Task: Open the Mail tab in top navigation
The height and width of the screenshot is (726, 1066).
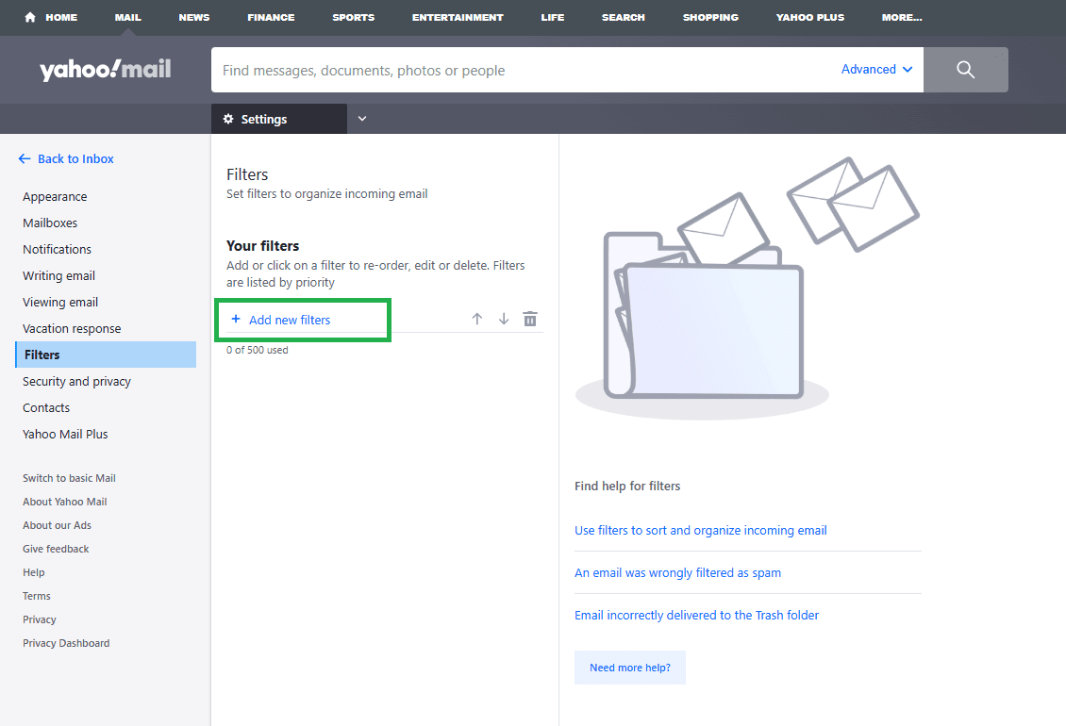Action: click(127, 17)
